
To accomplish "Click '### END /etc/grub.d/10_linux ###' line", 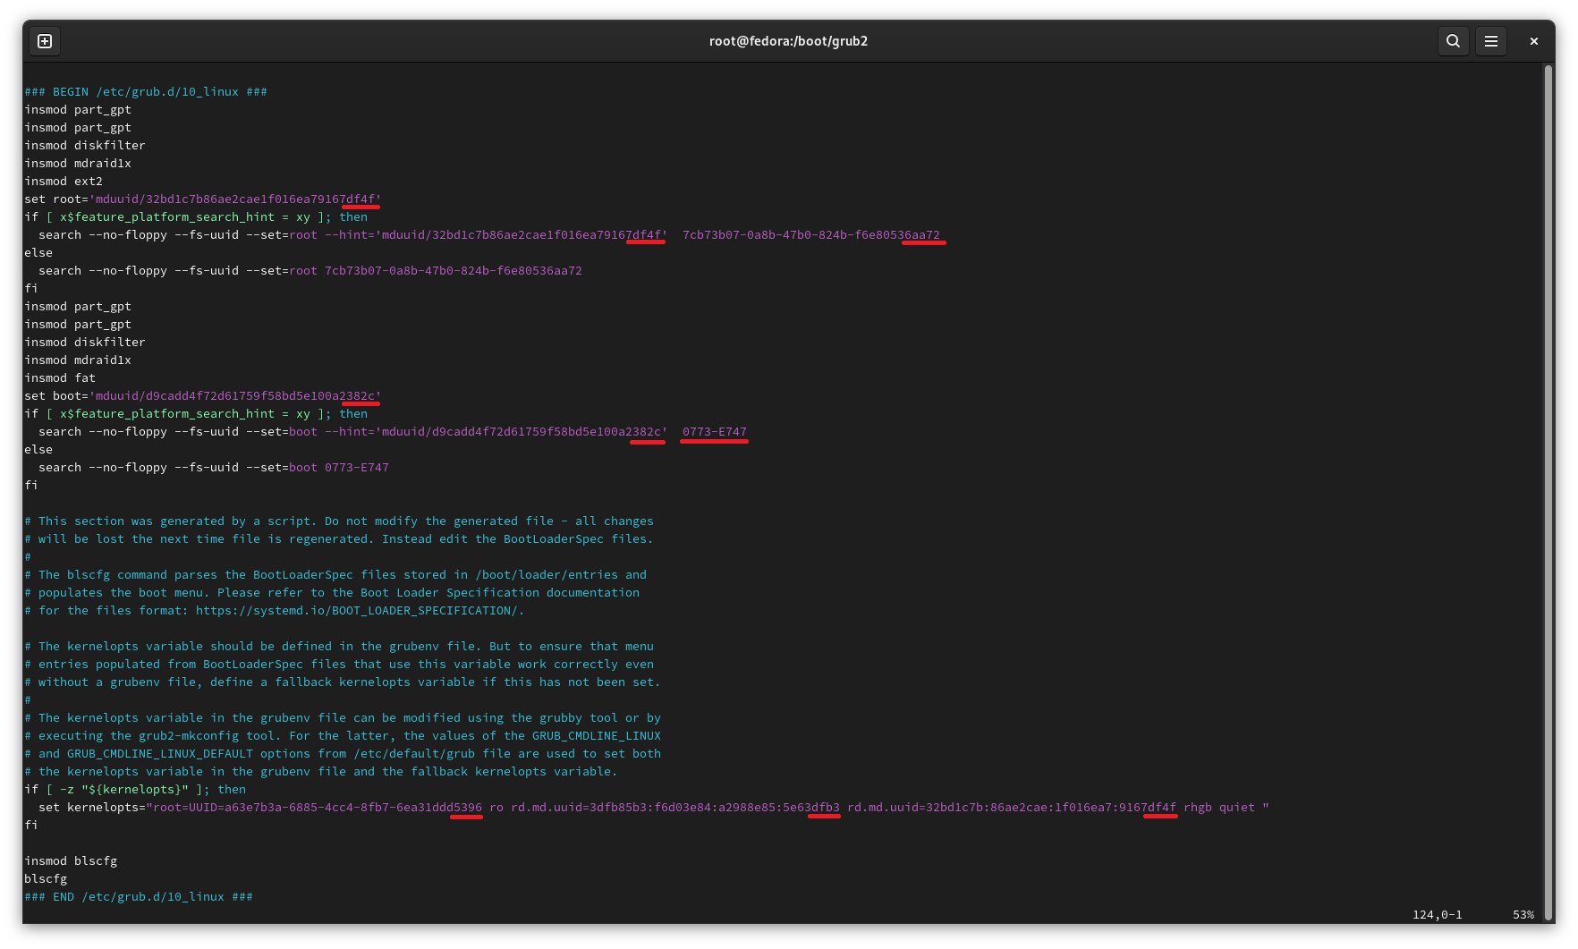I will [x=139, y=896].
